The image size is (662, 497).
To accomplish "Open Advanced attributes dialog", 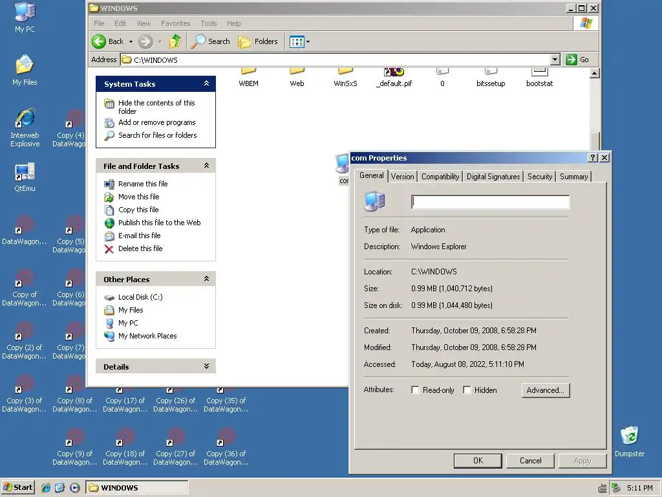I will pos(546,390).
